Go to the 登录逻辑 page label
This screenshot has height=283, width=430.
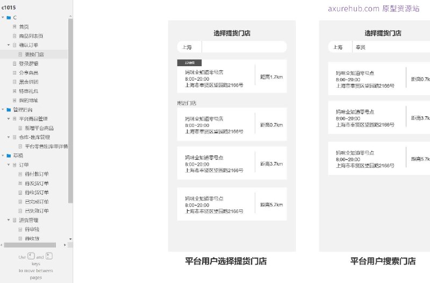click(28, 63)
